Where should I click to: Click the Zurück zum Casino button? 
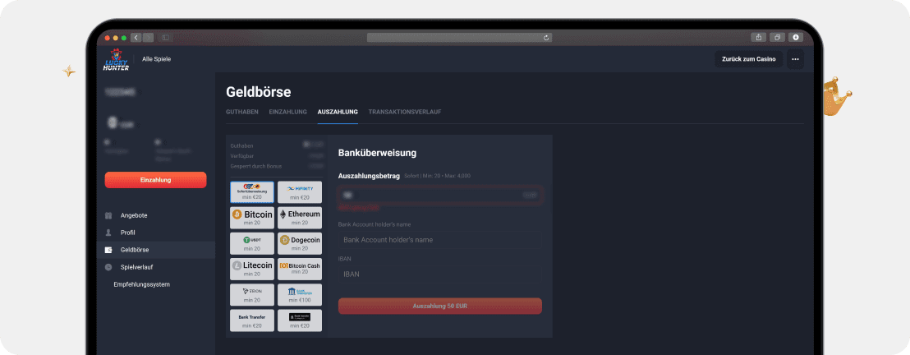(748, 59)
